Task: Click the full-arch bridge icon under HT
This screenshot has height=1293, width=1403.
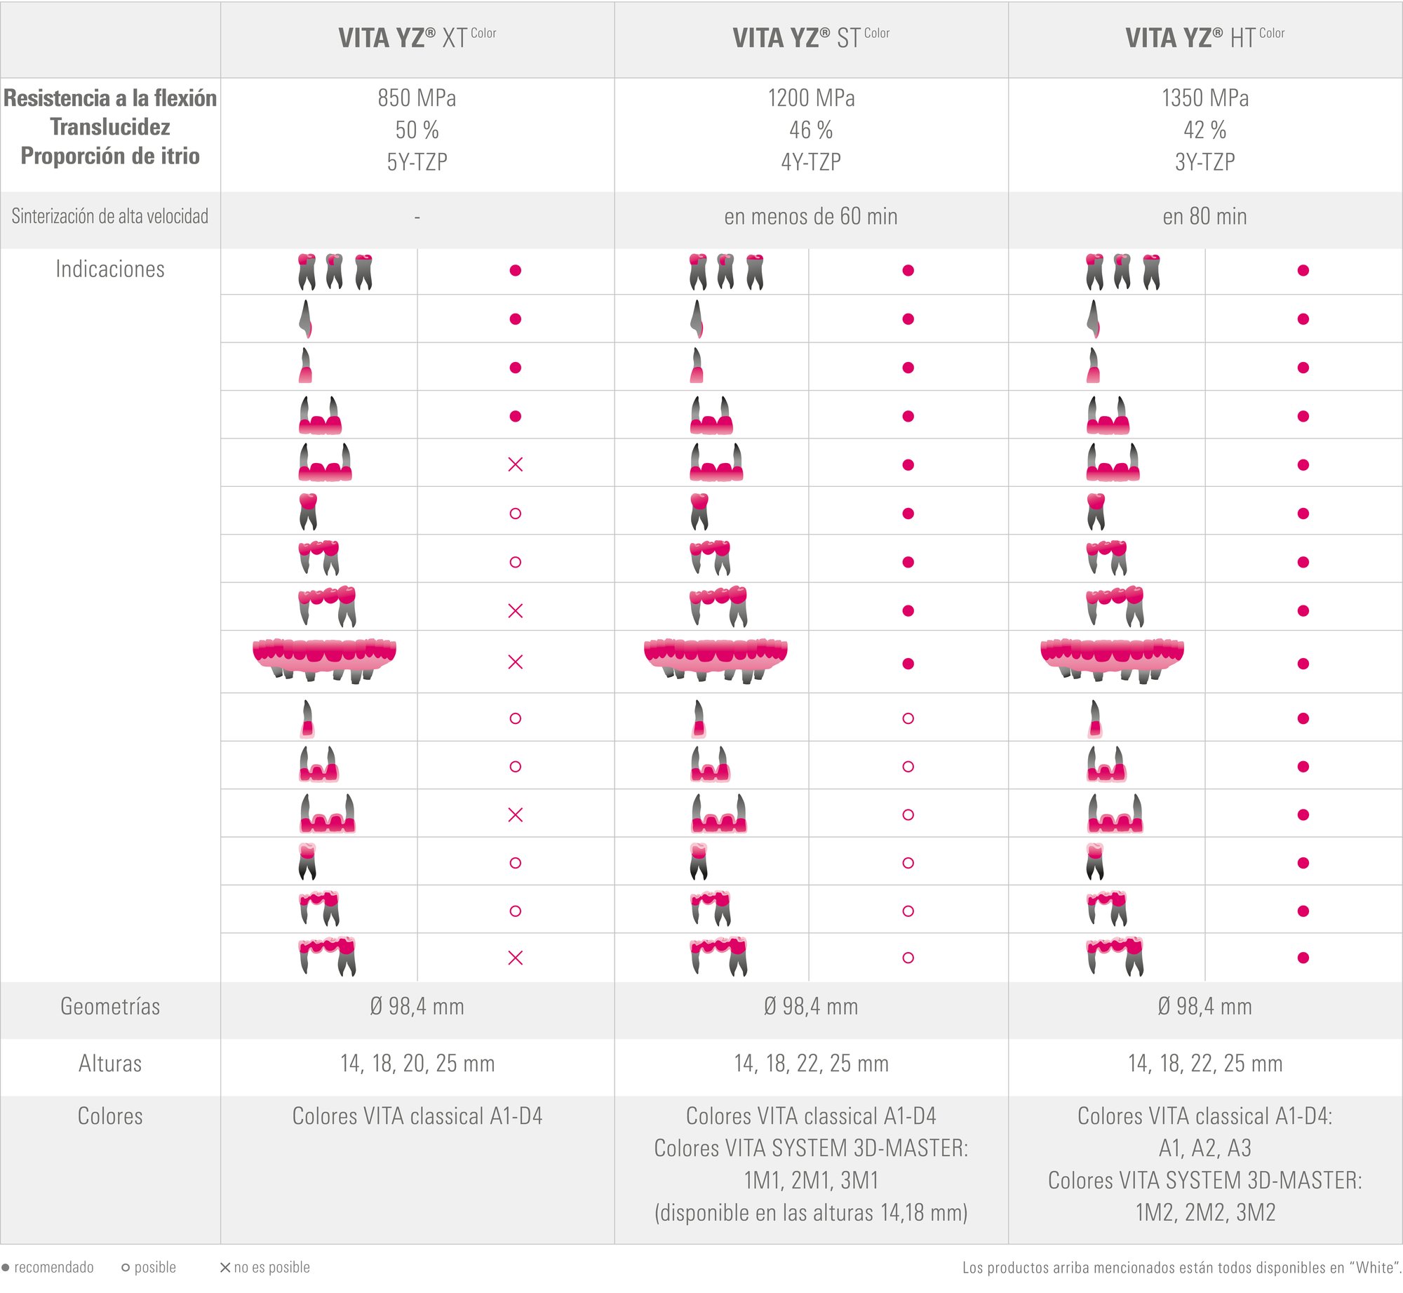Action: point(1112,661)
